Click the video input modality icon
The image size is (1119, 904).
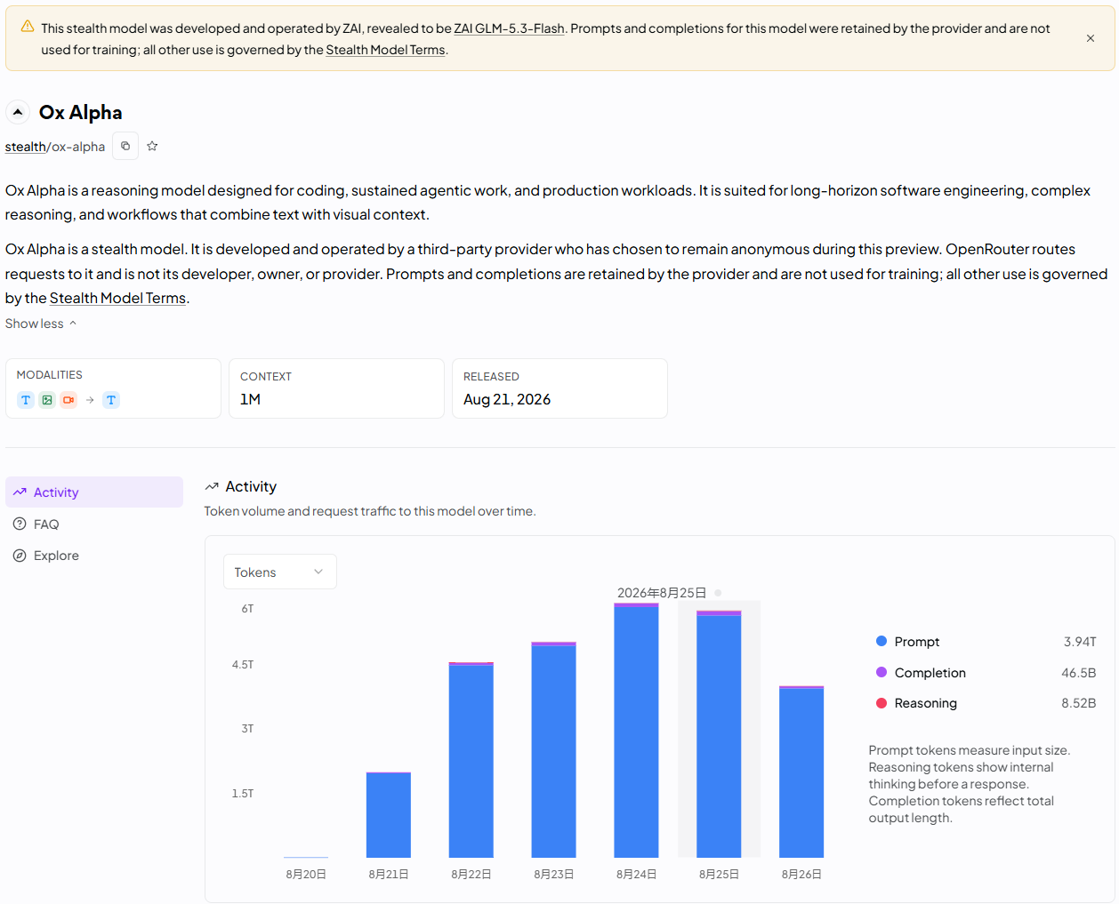[68, 400]
